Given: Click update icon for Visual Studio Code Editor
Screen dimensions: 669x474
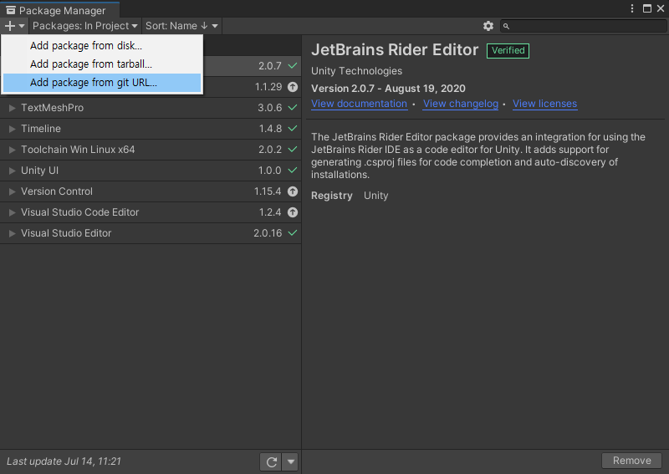Looking at the screenshot, I should click(x=293, y=212).
